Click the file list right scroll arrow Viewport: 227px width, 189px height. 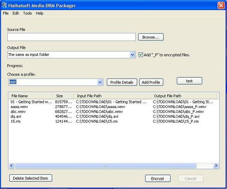tap(216, 165)
